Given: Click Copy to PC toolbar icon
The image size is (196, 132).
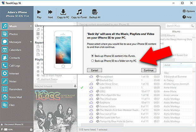Looking at the screenshot, I should click(x=63, y=12).
